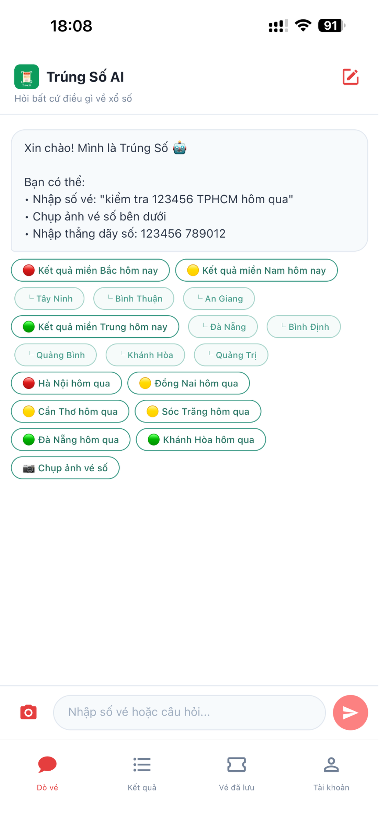
Task: Tap the new chat compose icon
Action: [x=350, y=77]
